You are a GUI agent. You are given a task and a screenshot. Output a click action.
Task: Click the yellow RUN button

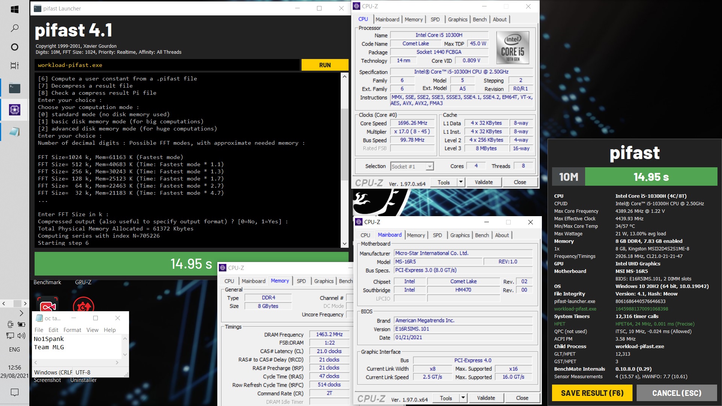[325, 65]
